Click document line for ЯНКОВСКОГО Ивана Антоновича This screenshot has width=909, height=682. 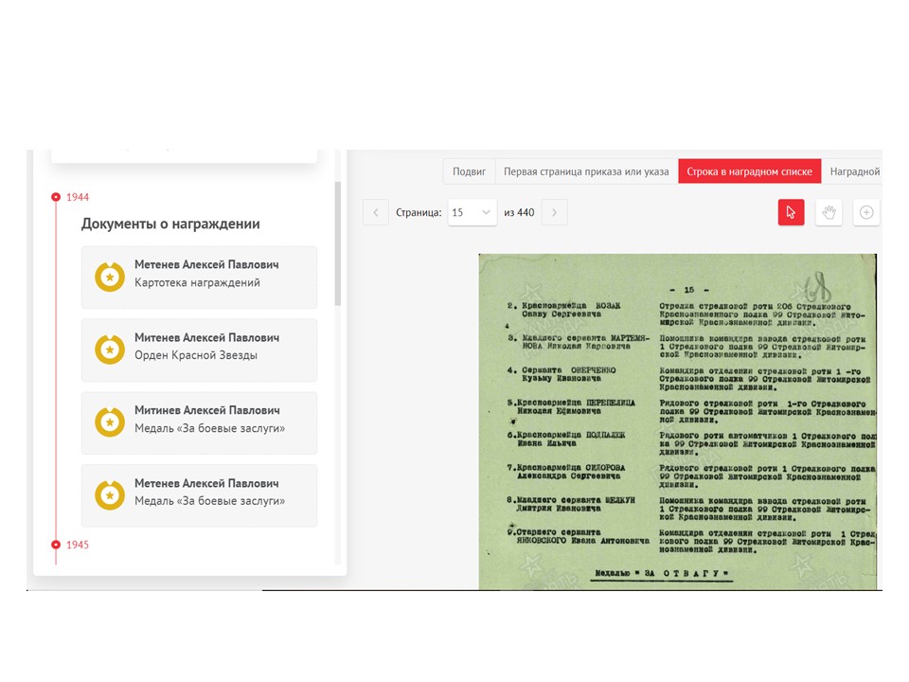tap(691, 541)
